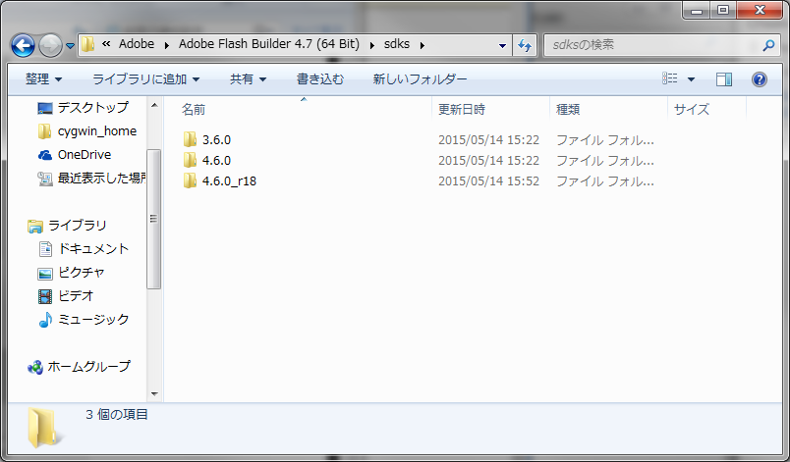This screenshot has width=790, height=462.
Task: Click the ビデオ film icon
Action: tap(45, 296)
